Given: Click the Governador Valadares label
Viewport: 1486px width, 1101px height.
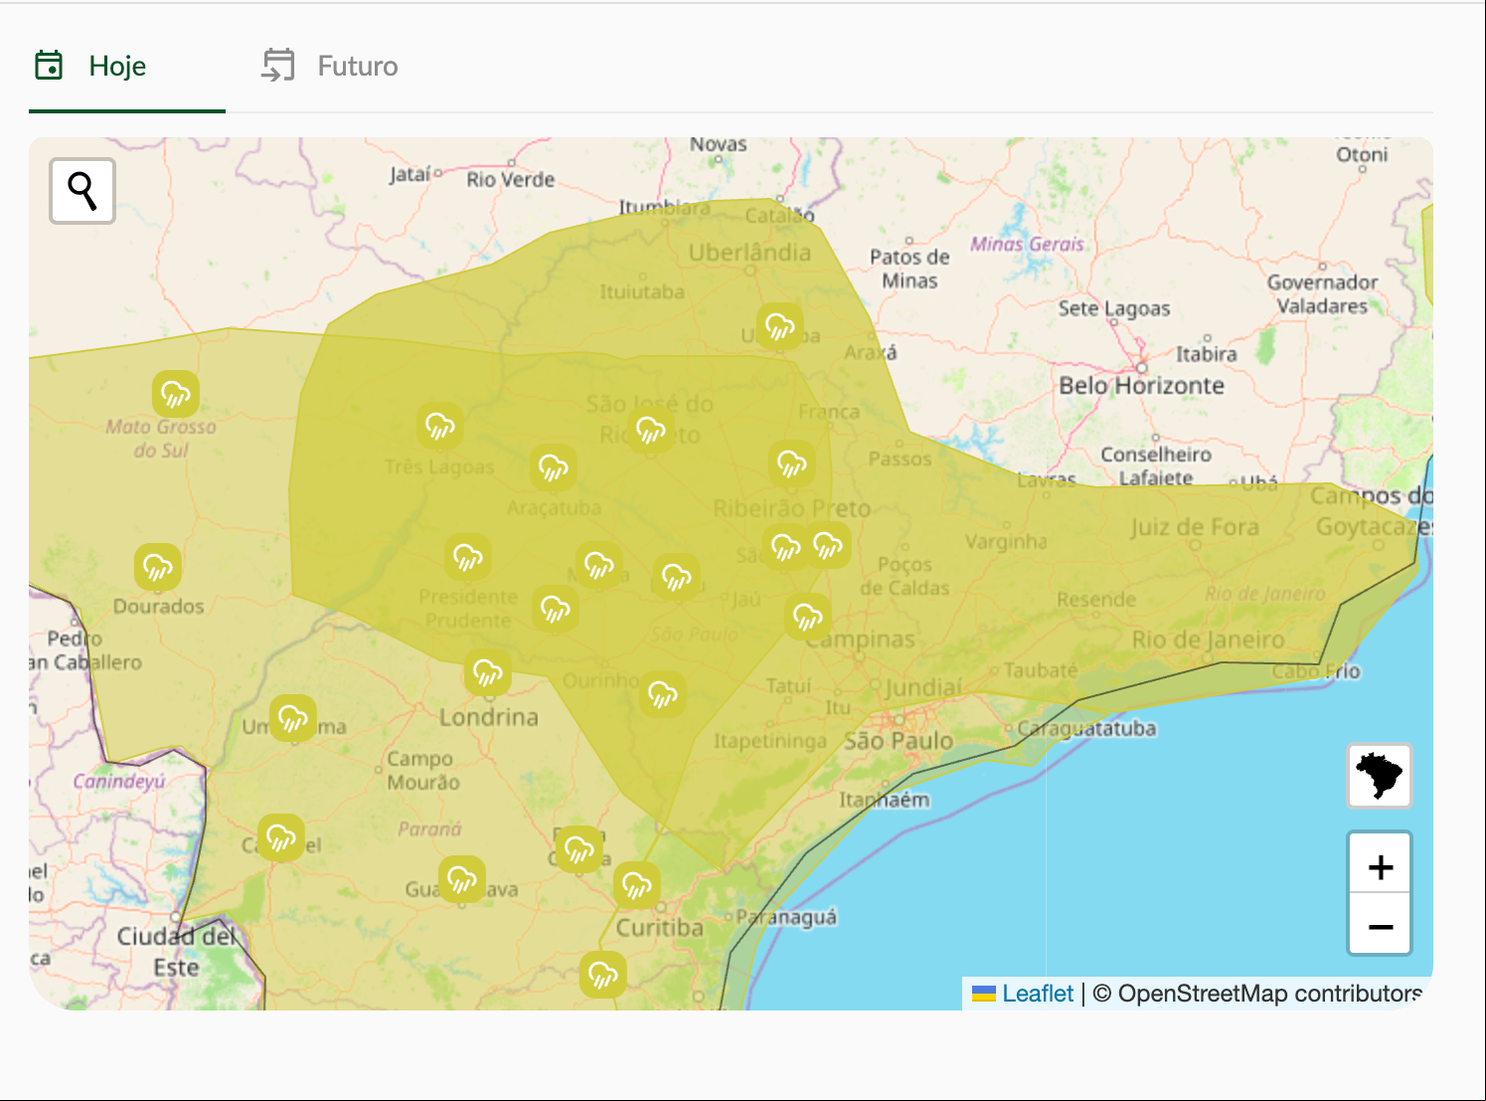Looking at the screenshot, I should (x=1322, y=294).
